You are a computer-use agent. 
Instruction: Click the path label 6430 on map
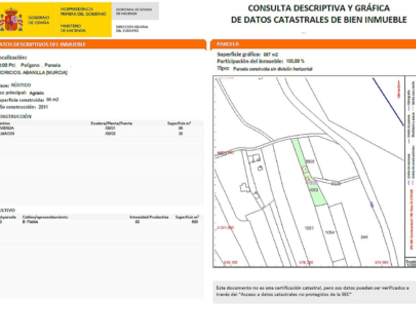(336, 184)
